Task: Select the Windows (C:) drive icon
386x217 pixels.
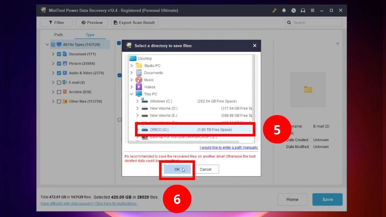Action: pos(145,101)
